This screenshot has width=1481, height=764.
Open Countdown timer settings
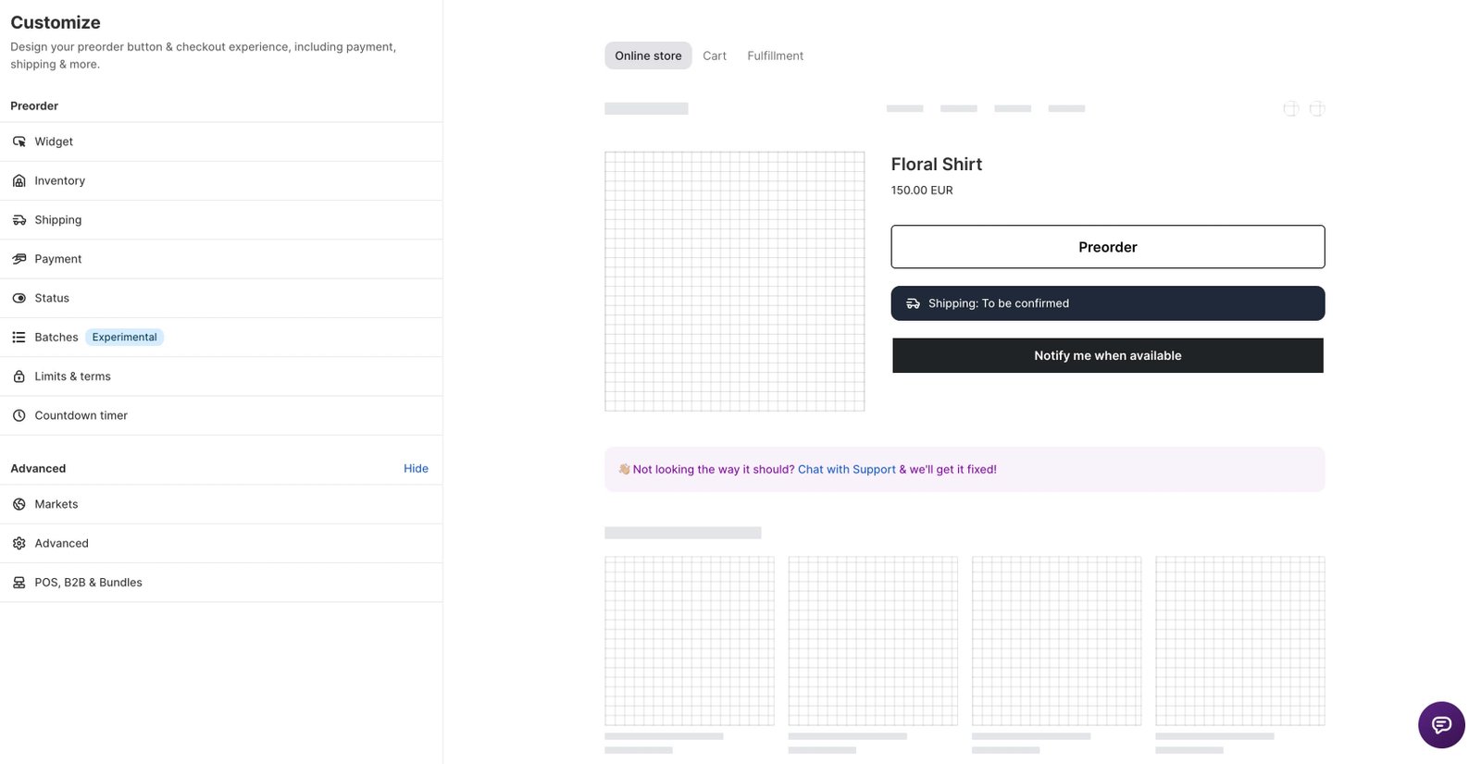click(221, 415)
